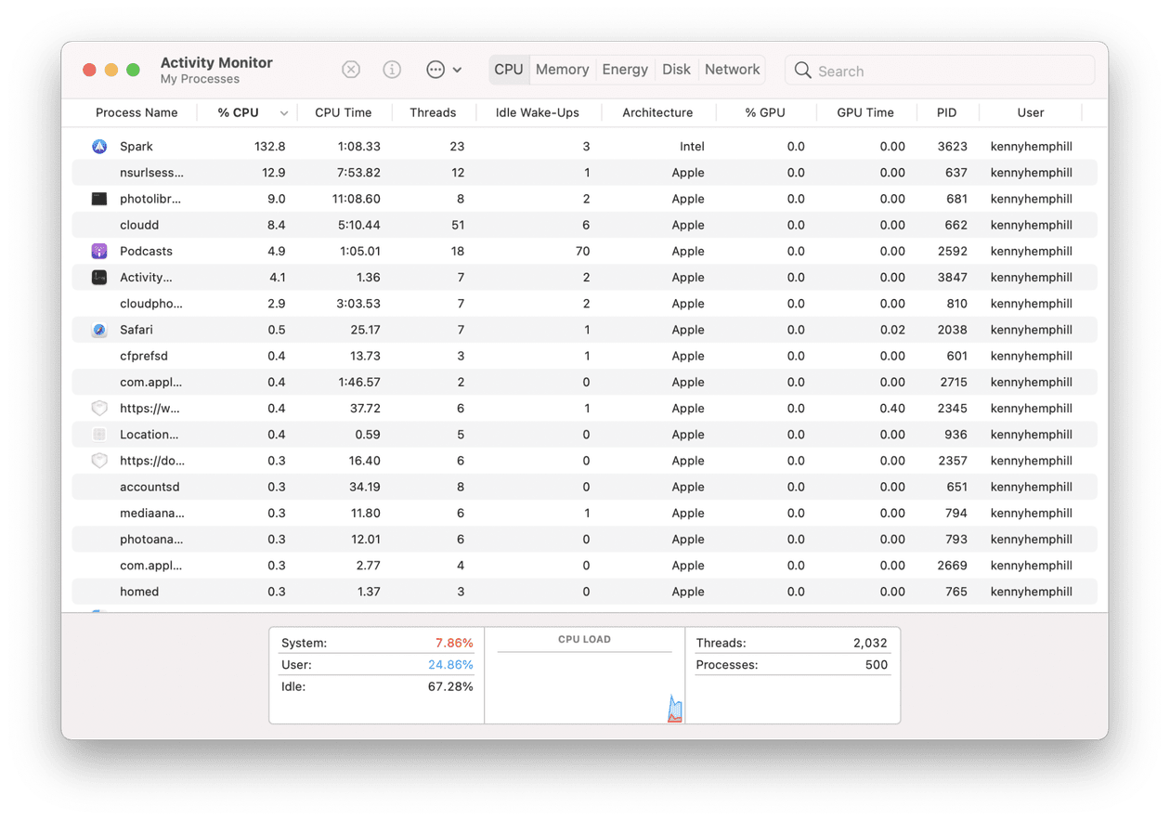Sort by the PID column header
The width and height of the screenshot is (1170, 821).
pyautogui.click(x=946, y=112)
